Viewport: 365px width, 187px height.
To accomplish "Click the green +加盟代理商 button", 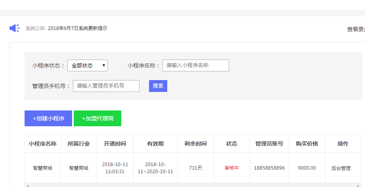I will pos(97,118).
